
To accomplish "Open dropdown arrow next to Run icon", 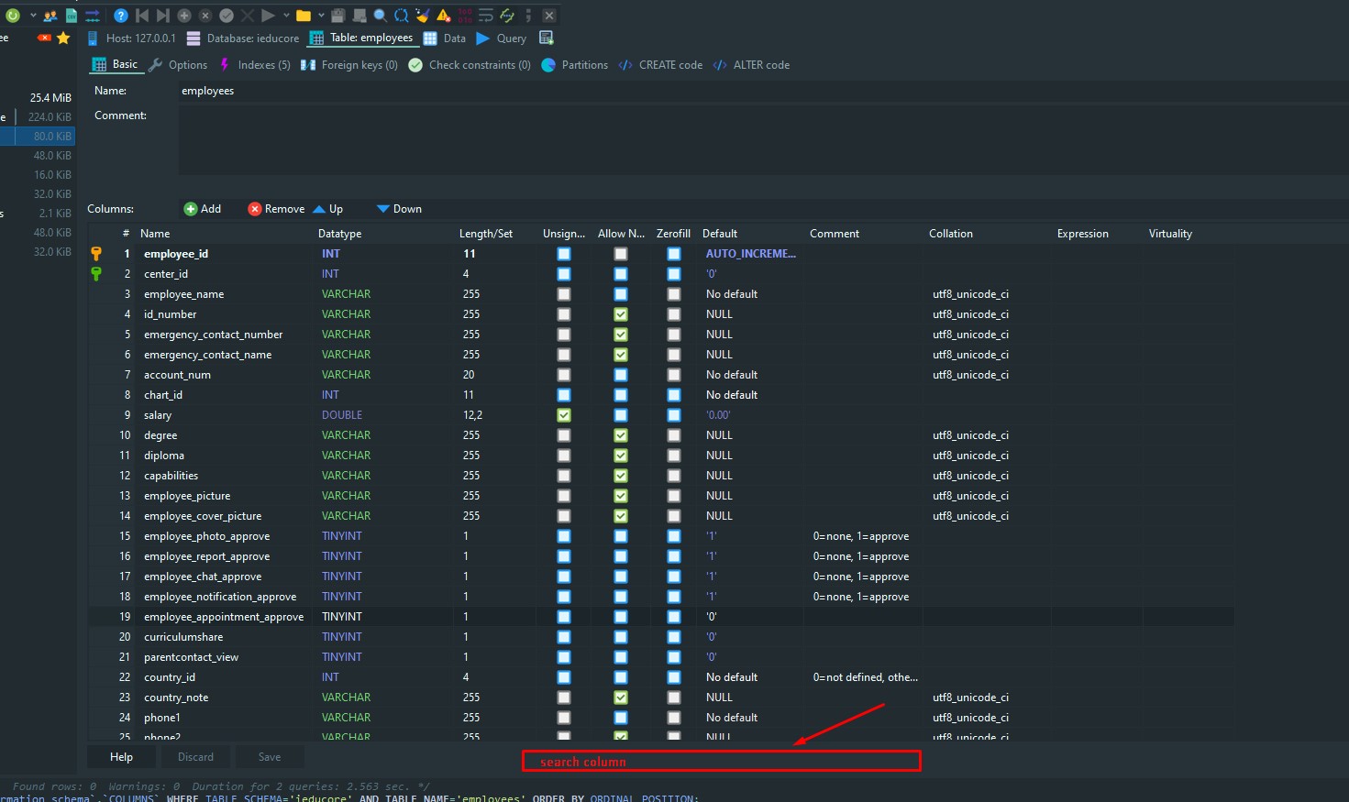I will point(286,16).
